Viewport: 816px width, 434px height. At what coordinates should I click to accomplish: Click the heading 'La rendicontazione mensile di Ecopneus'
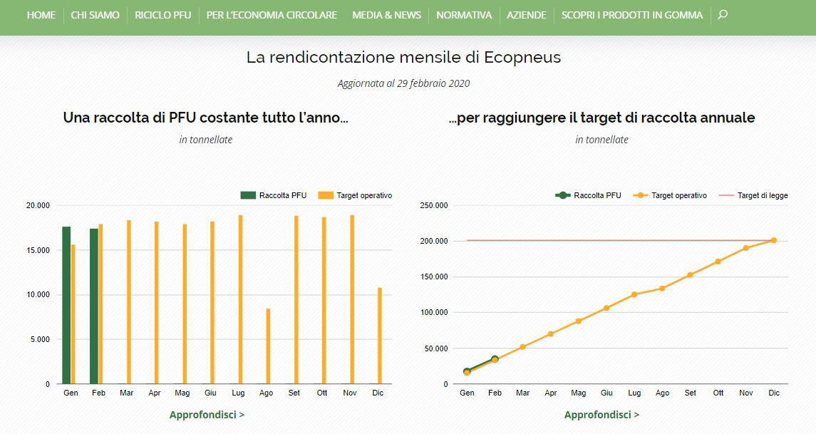coord(404,57)
